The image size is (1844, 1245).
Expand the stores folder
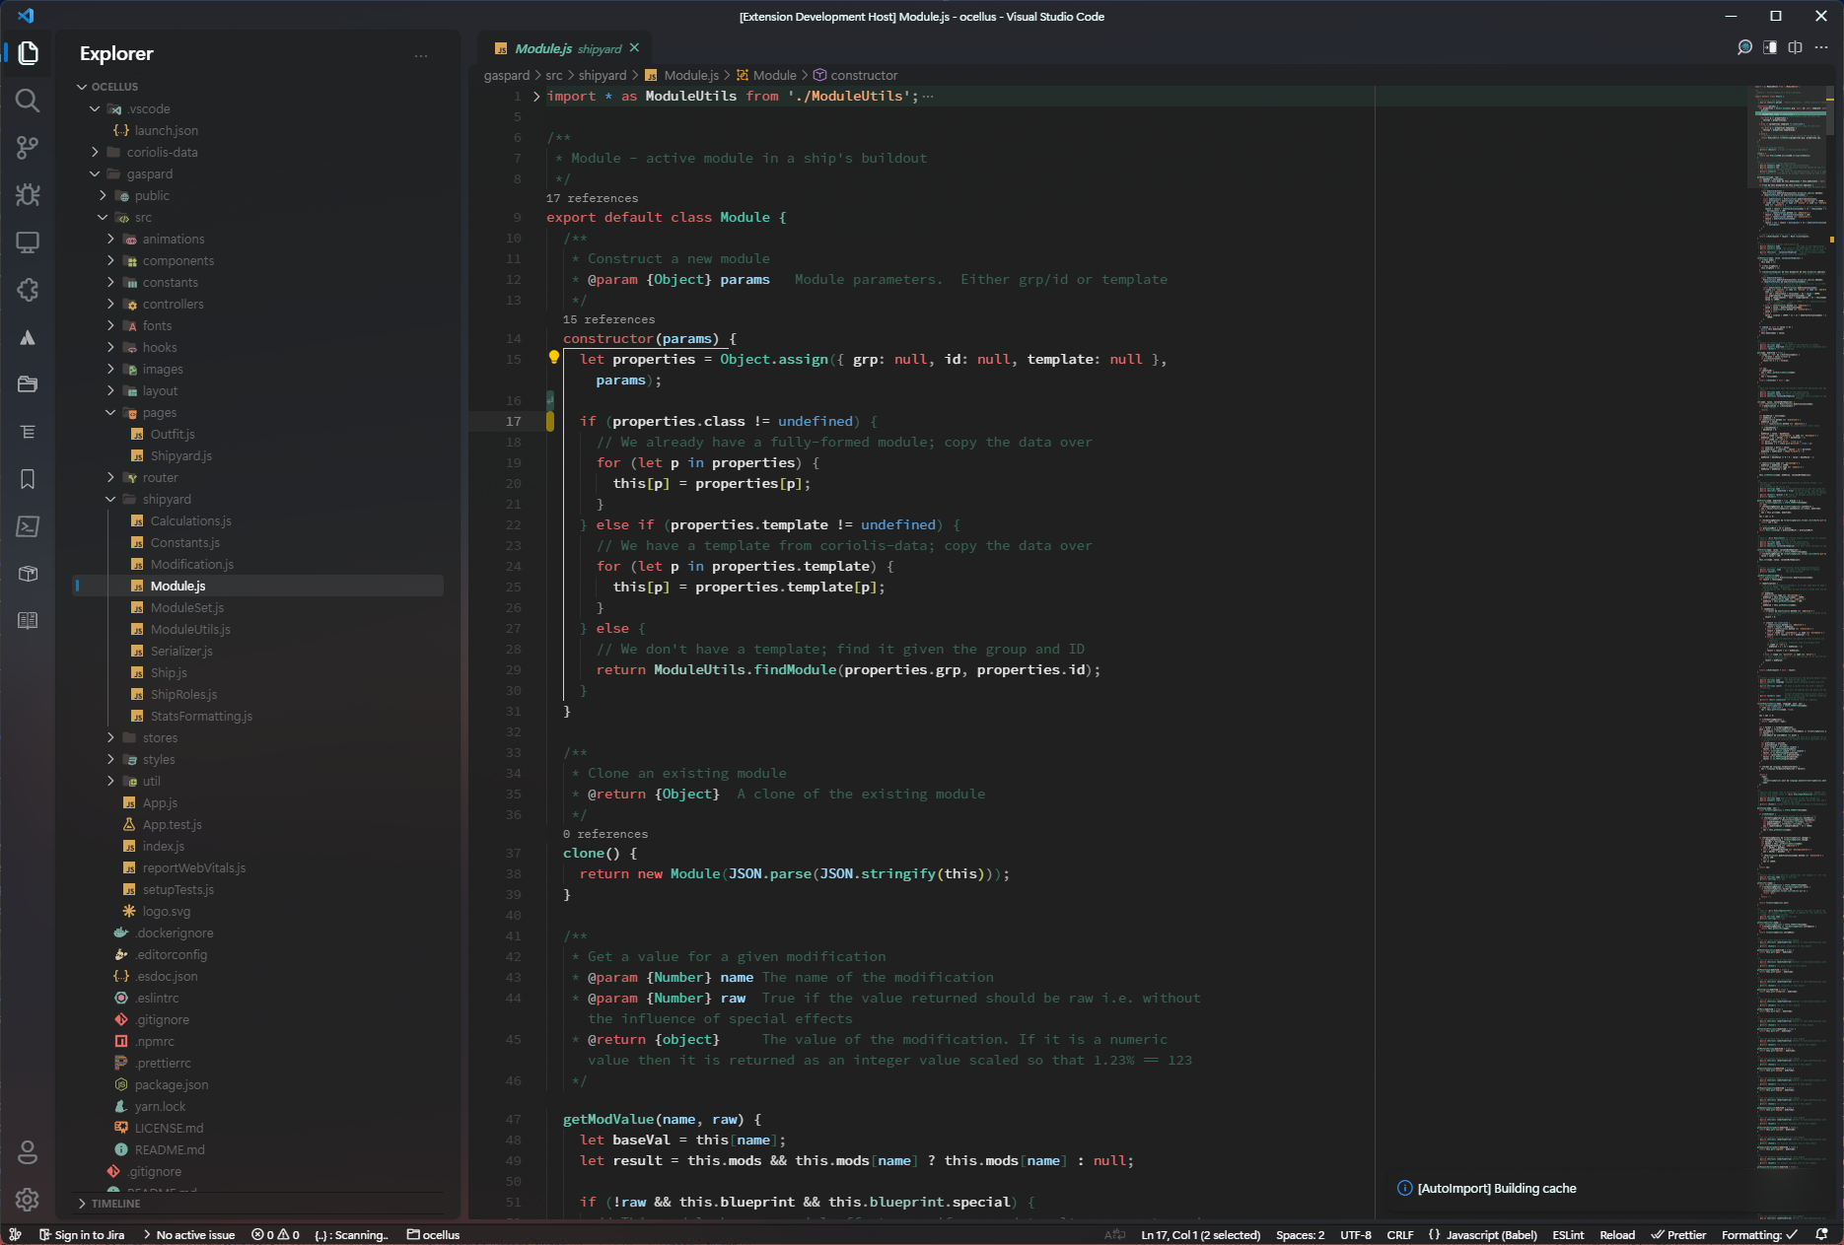click(x=110, y=737)
